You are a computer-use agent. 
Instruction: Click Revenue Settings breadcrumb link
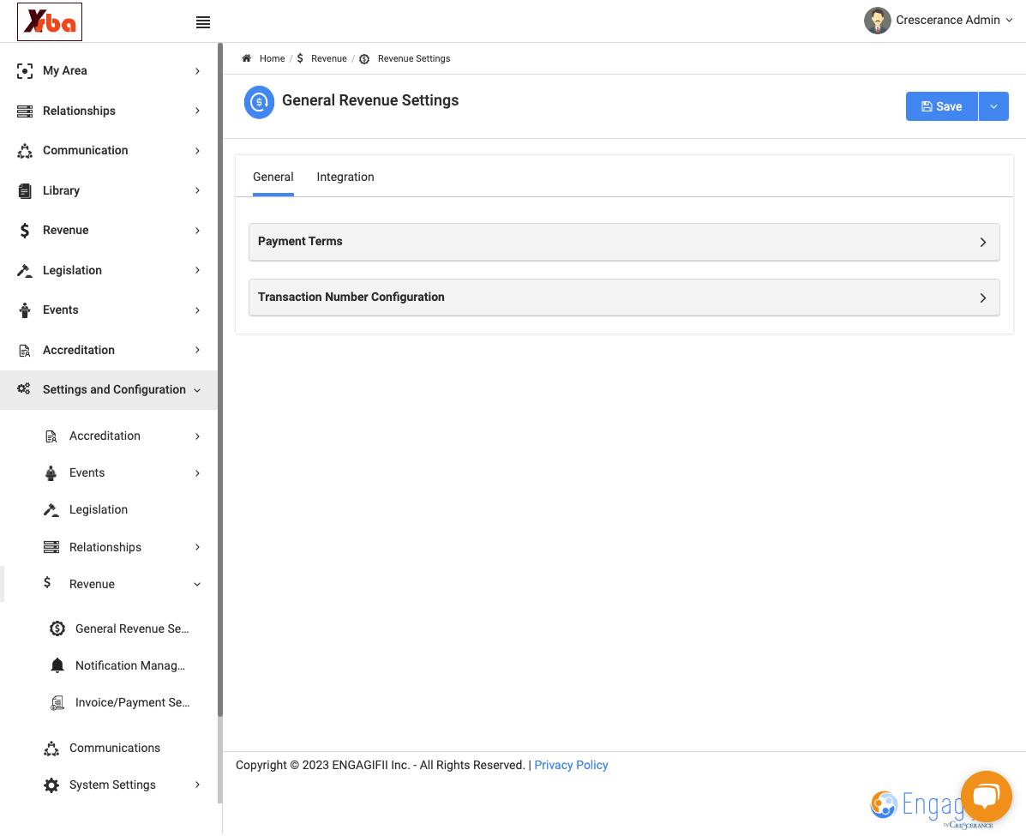[x=414, y=58]
